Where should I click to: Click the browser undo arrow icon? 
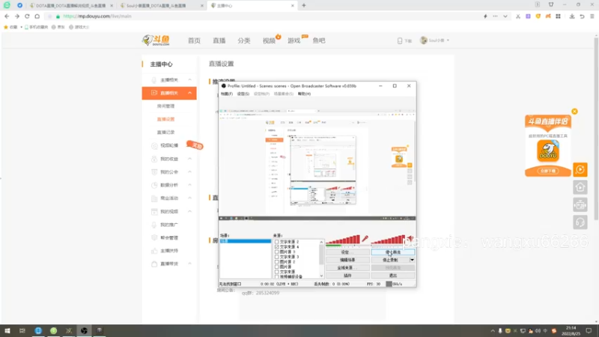click(x=582, y=16)
